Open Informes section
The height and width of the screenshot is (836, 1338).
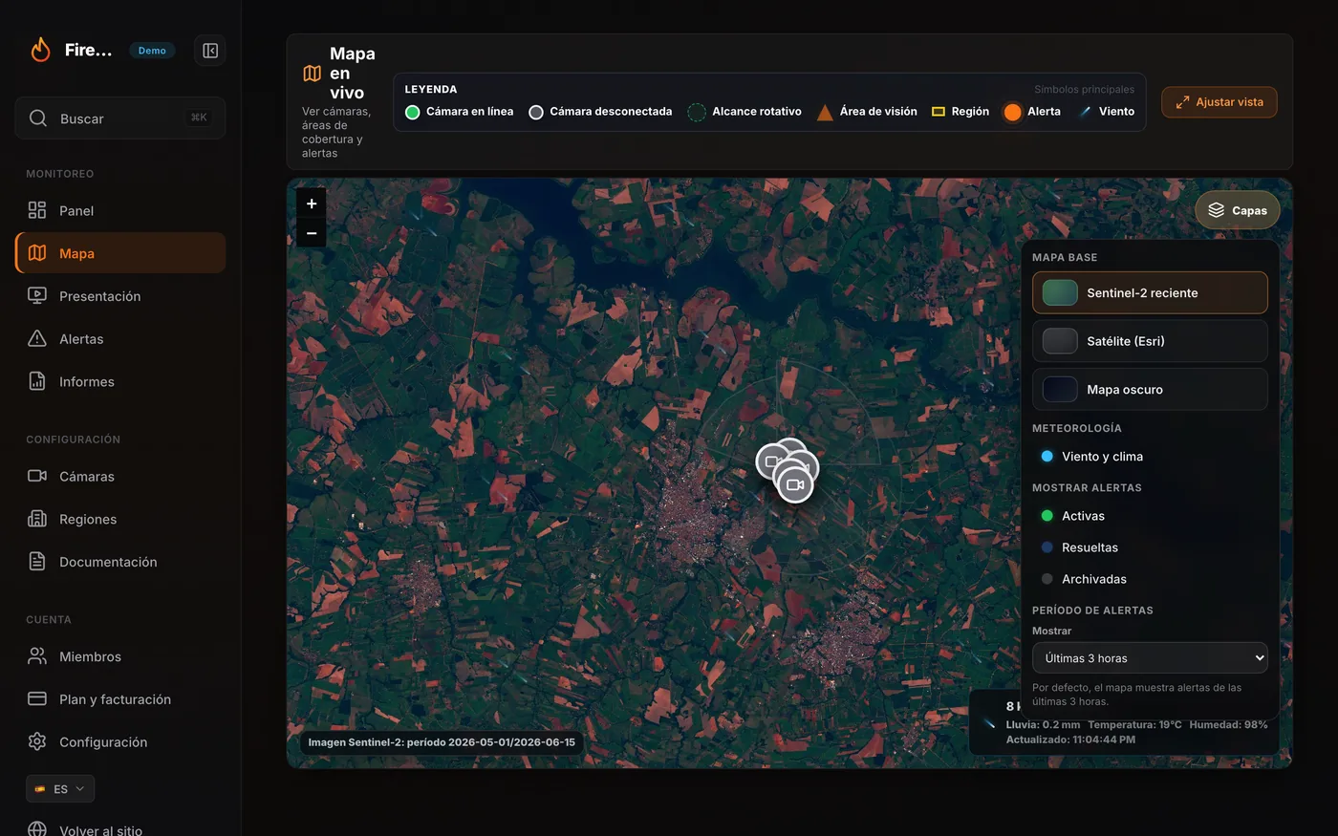pyautogui.click(x=120, y=381)
